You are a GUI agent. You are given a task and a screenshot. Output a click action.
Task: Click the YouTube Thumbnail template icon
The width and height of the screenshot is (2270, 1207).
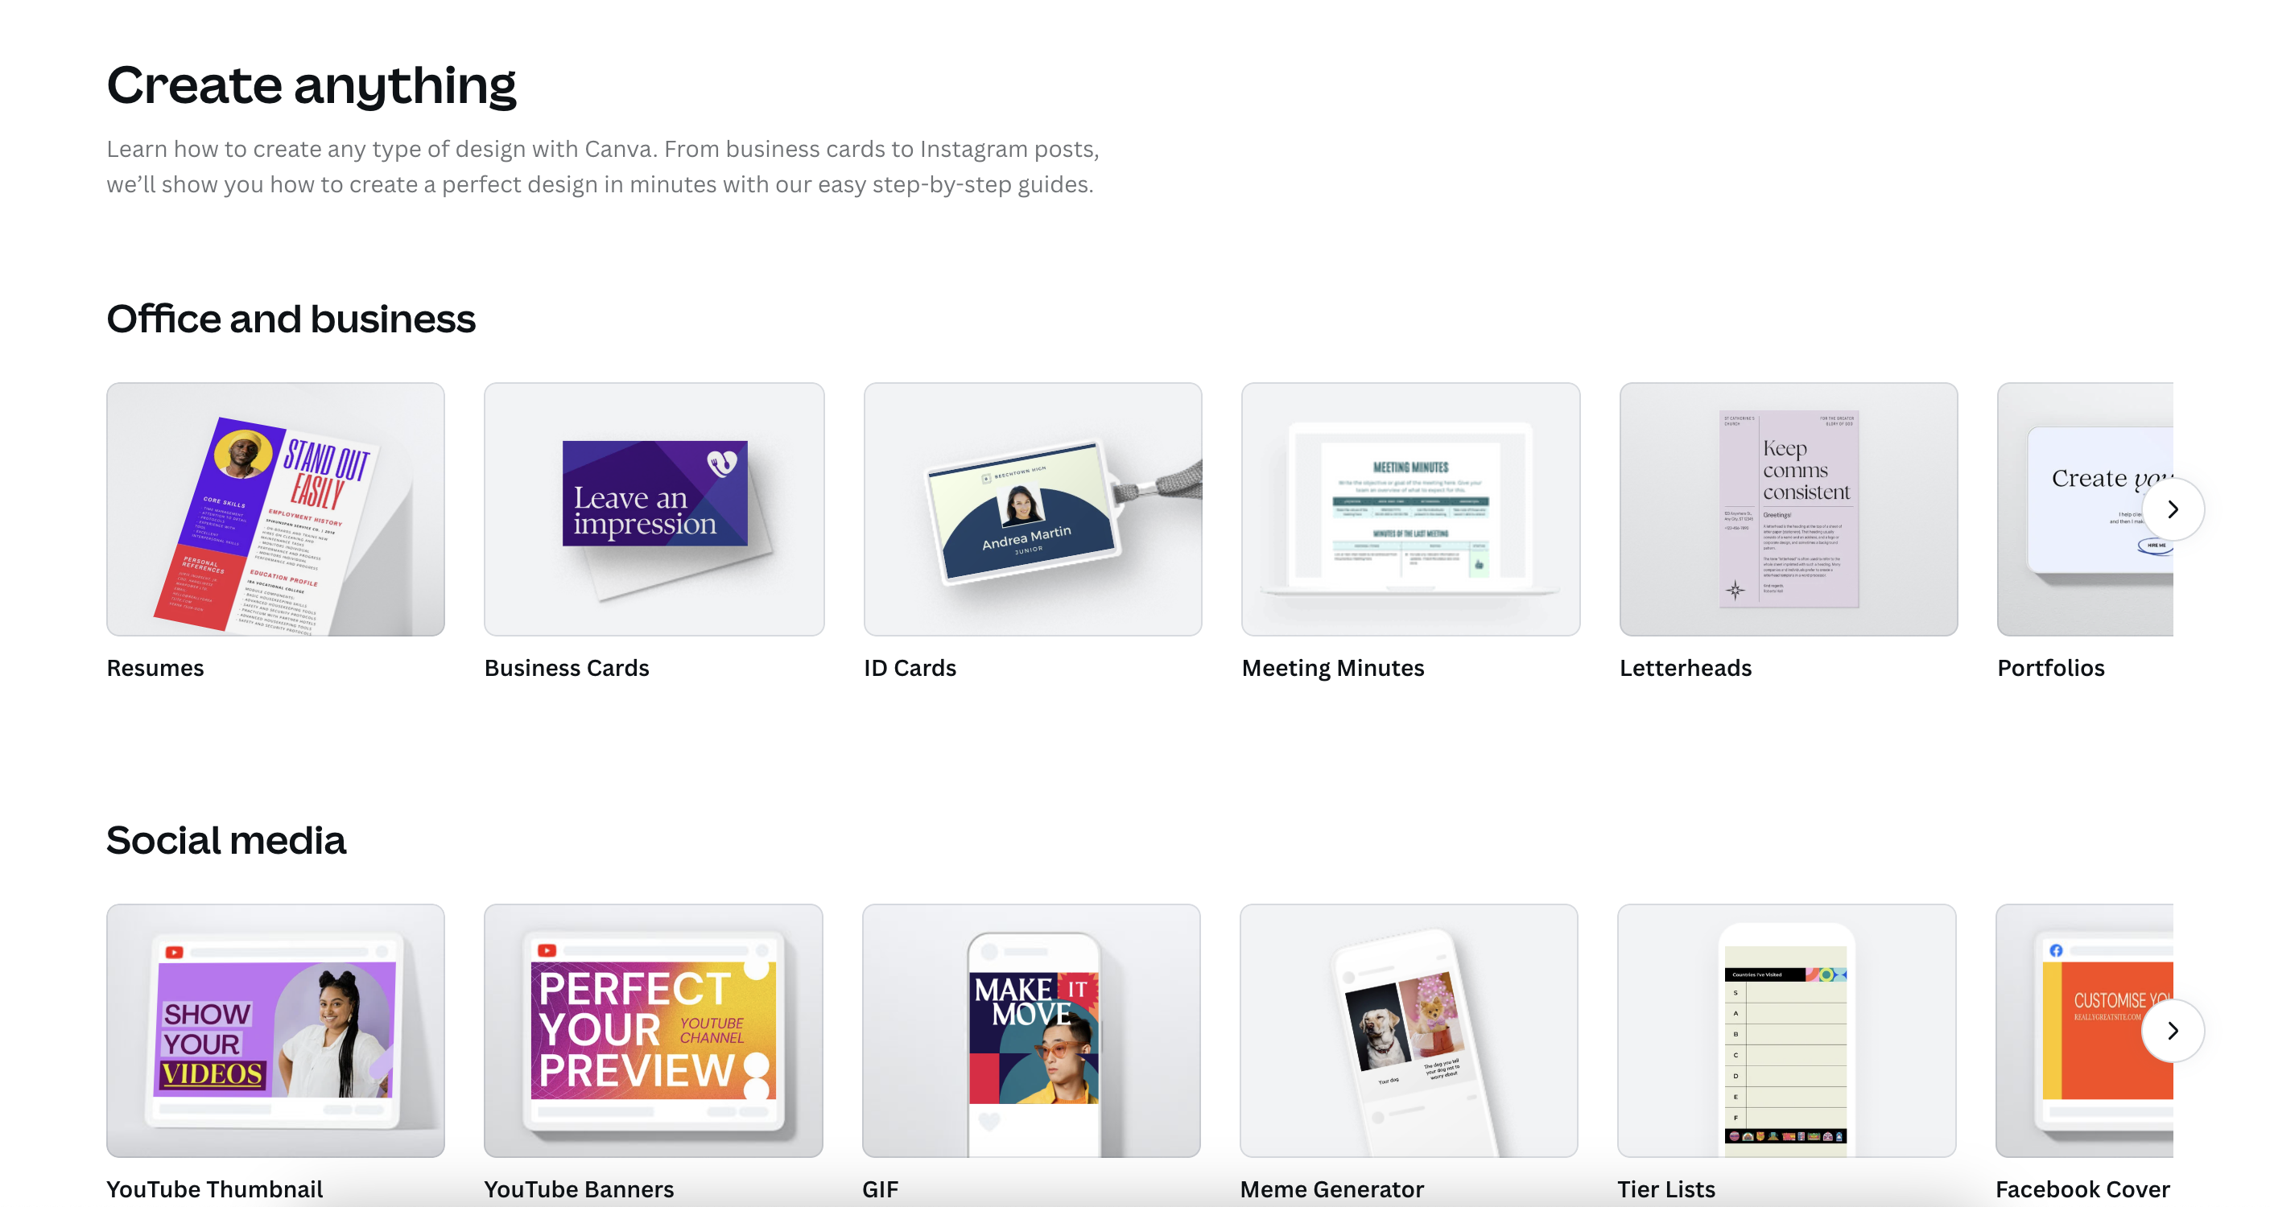tap(274, 1030)
